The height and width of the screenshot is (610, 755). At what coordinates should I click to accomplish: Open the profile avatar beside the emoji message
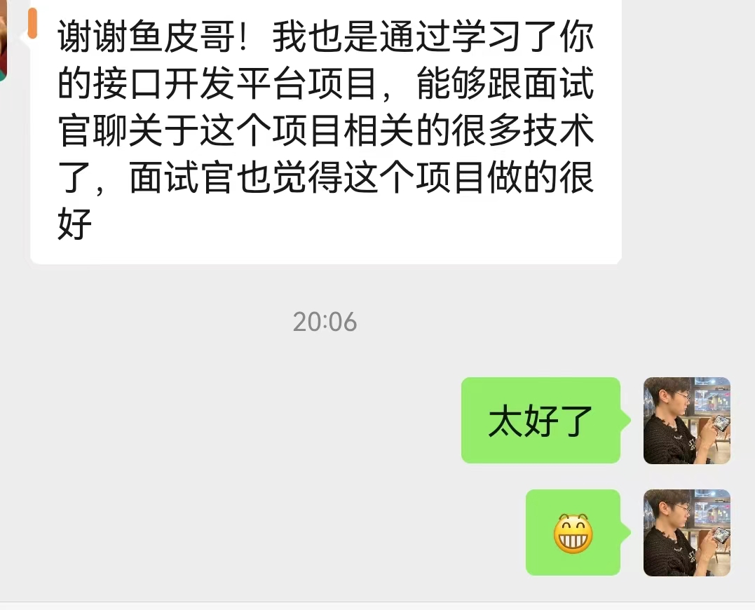click(686, 532)
